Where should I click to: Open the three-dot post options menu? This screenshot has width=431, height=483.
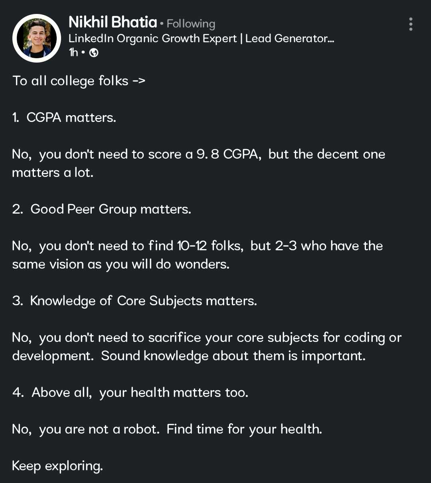(411, 24)
